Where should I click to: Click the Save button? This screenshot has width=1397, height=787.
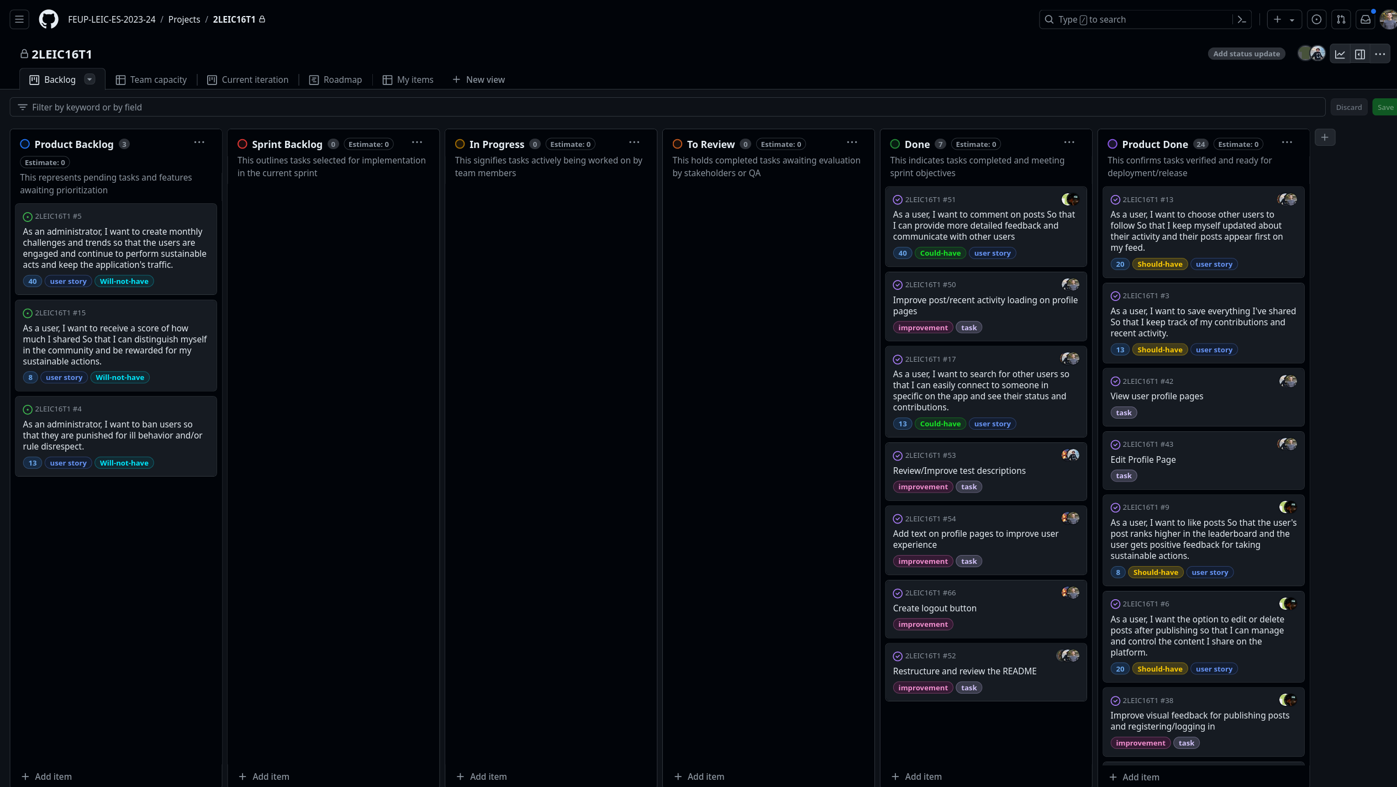(1385, 107)
